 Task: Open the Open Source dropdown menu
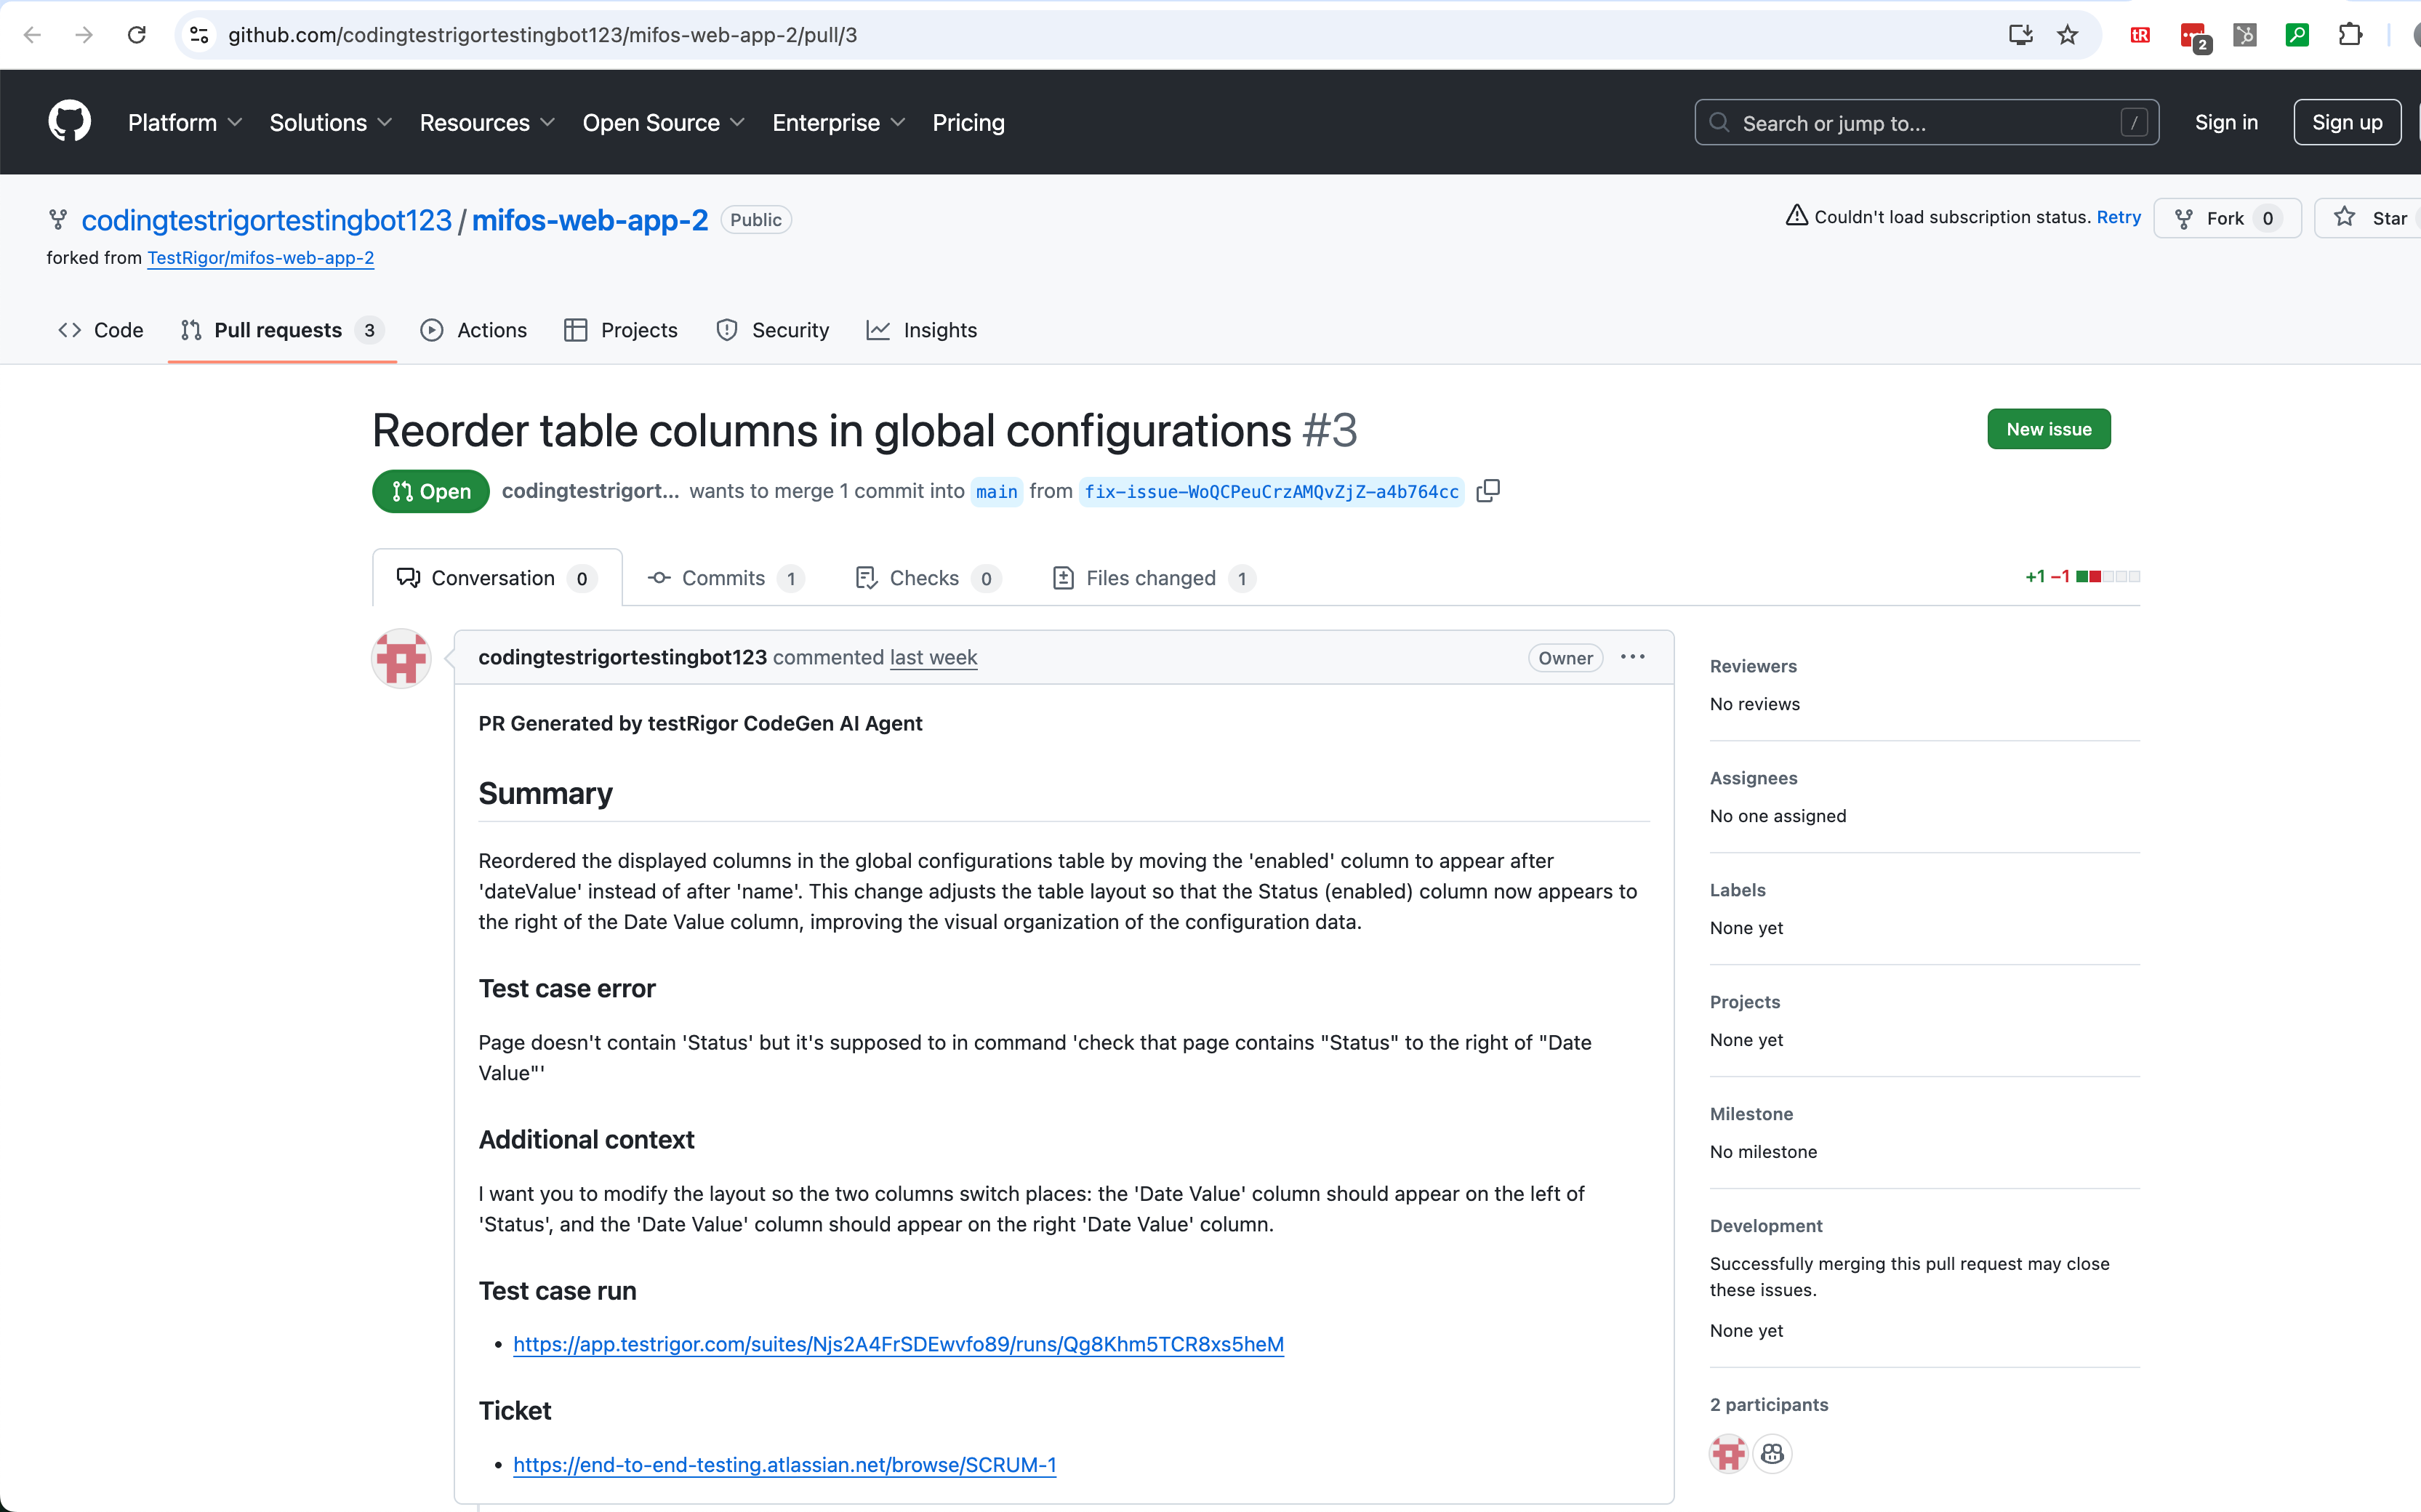coord(663,122)
